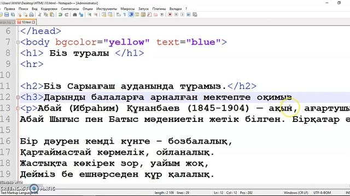This screenshot has height=196, width=350.
Task: Close the 10.html tab with its X
Action: coord(33,22)
